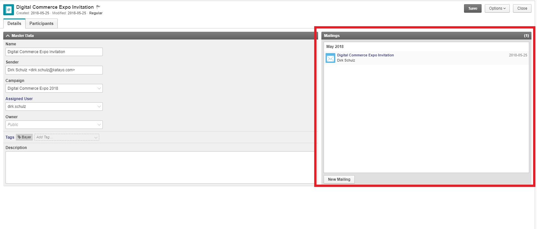Click the campaign notebook icon beside the title
The width and height of the screenshot is (537, 229).
click(x=8, y=10)
